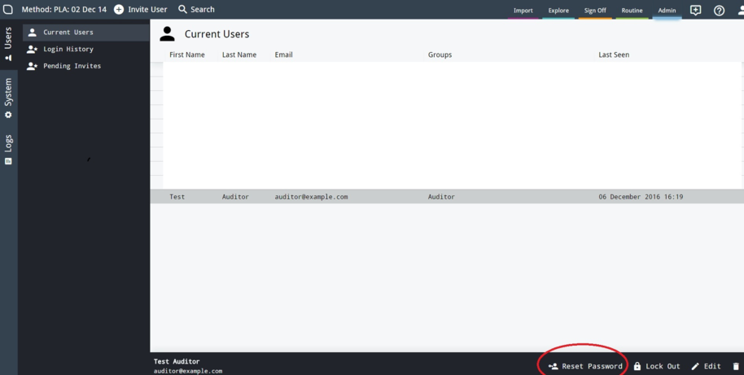Click the Auditor group cell
Viewport: 744px width, 375px height.
tap(441, 197)
